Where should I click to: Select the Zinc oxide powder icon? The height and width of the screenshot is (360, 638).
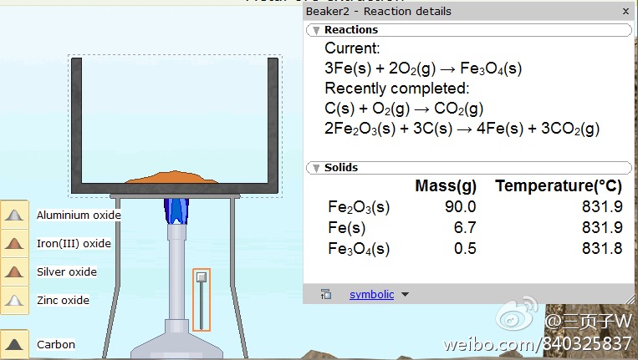click(x=14, y=301)
